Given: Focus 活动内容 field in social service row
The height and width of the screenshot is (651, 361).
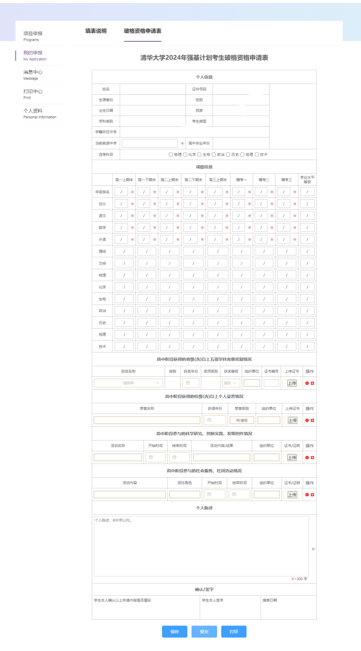Looking at the screenshot, I should 130,494.
